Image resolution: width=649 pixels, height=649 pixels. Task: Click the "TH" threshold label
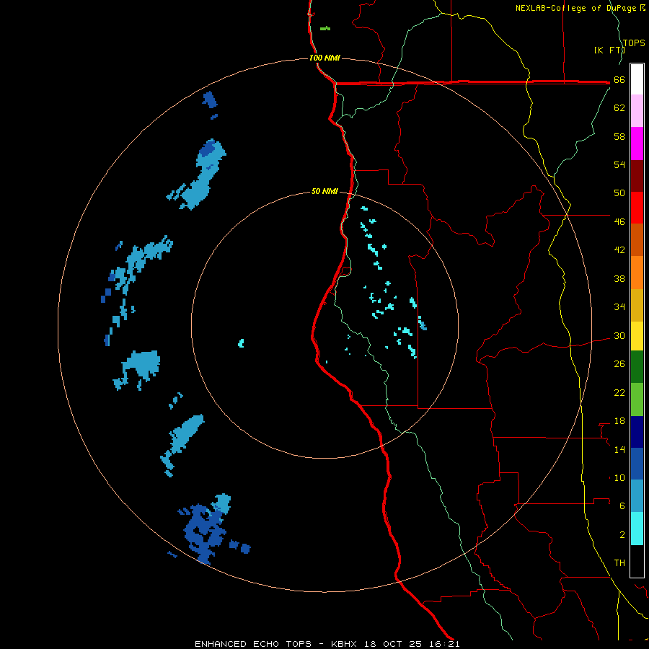tap(619, 562)
